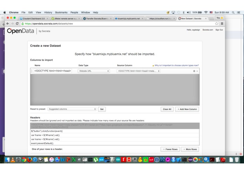Open Google Chrome from the dock
Image resolution: width=244 pixels, height=174 pixels.
tap(24, 160)
